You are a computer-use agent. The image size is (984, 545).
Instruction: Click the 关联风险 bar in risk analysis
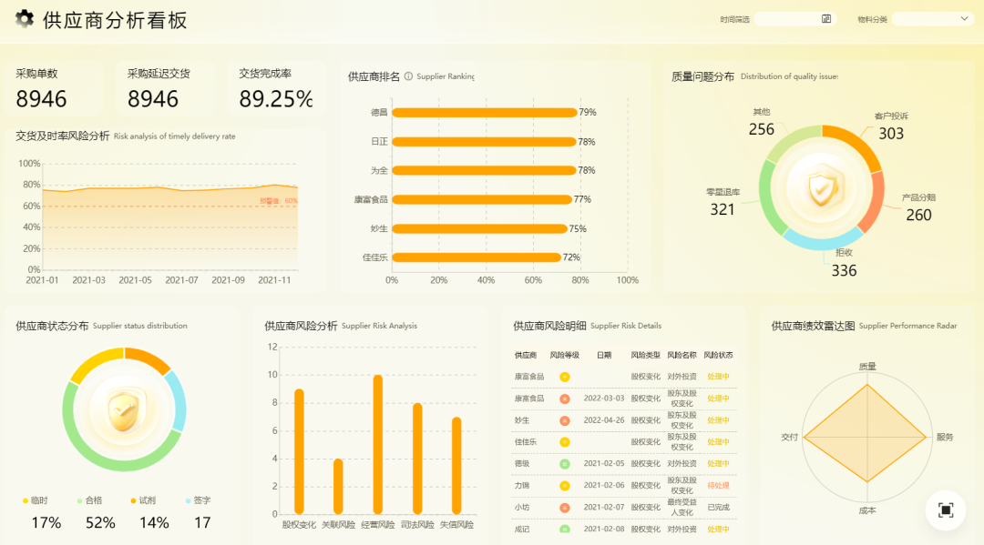(338, 487)
